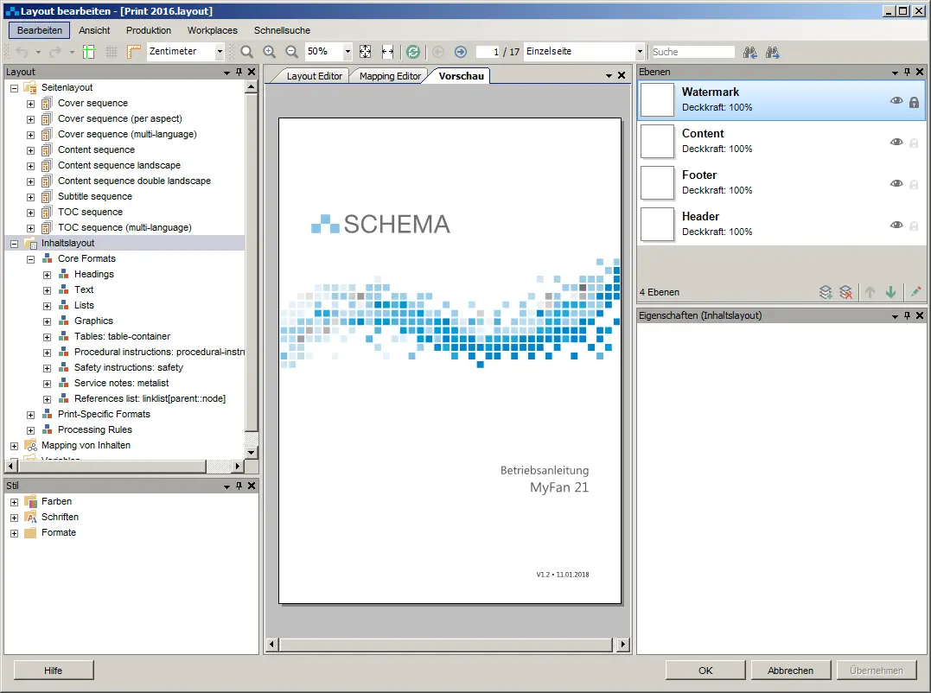This screenshot has height=693, width=931.
Task: Click the zoom out magnifier icon
Action: (x=292, y=52)
